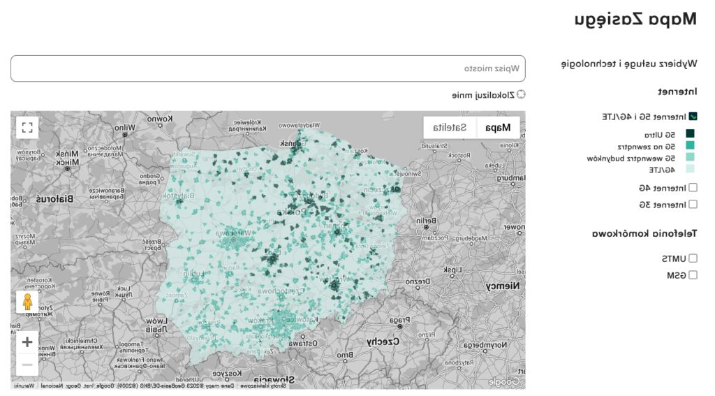Image resolution: width=715 pixels, height=396 pixels.
Task: Click the 5G na zewnątrz color swatch
Action: (x=690, y=146)
